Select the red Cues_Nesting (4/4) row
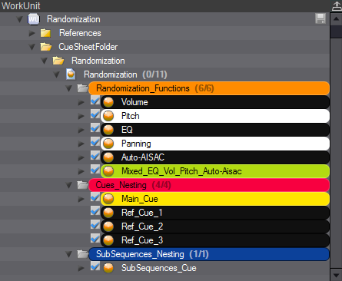 (209, 185)
